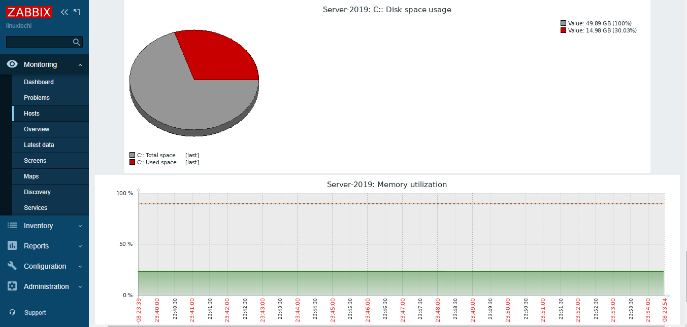Click the ZABBIX logo

click(29, 12)
